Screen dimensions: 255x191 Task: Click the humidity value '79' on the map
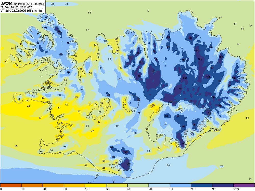(x=148, y=151)
